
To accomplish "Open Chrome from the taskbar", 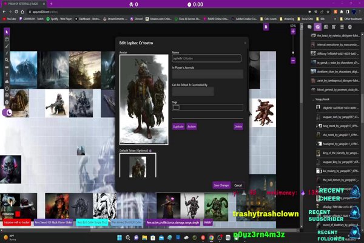I will [211, 238].
